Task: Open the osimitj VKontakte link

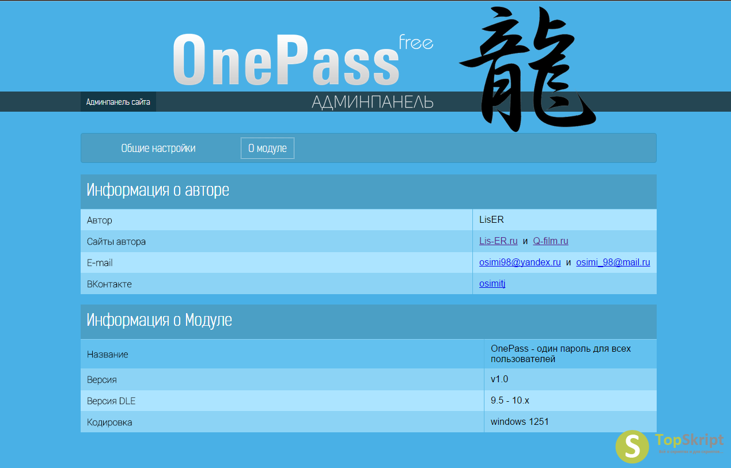Action: tap(492, 284)
